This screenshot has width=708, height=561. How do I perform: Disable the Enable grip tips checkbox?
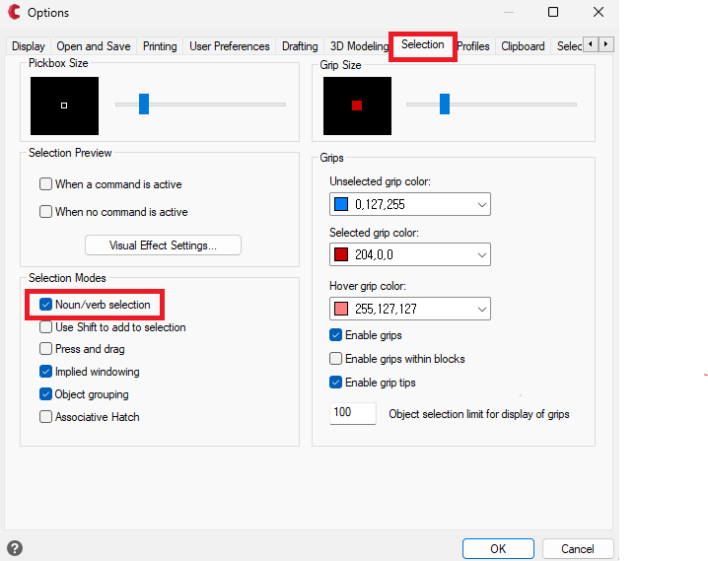(336, 383)
